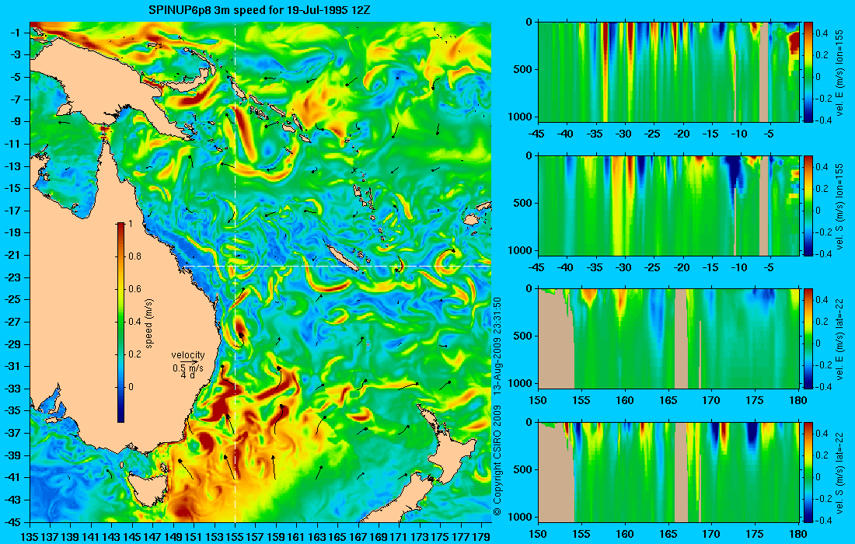Click the "vel. S (m/s) lon=155" axis label
This screenshot has width=855, height=544.
(839, 205)
